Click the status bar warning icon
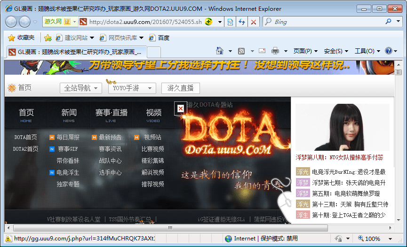 pos(8,239)
